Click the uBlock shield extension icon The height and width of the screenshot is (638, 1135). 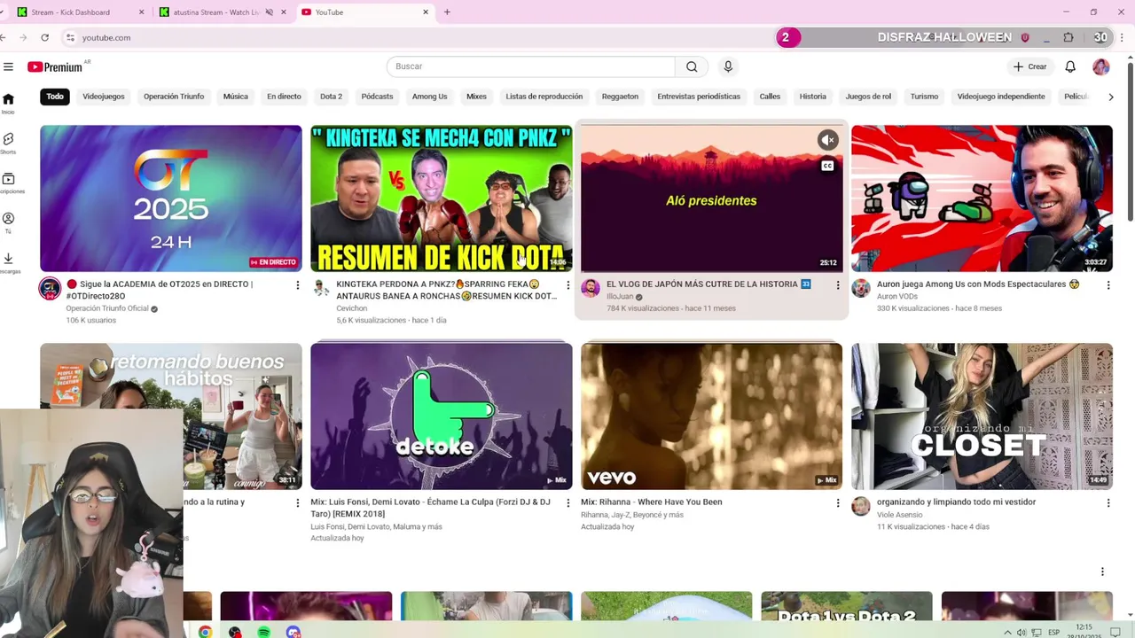click(1026, 37)
